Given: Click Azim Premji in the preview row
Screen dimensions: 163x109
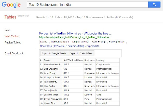Looking at the screenshot, I should pyautogui.click(x=99, y=42).
